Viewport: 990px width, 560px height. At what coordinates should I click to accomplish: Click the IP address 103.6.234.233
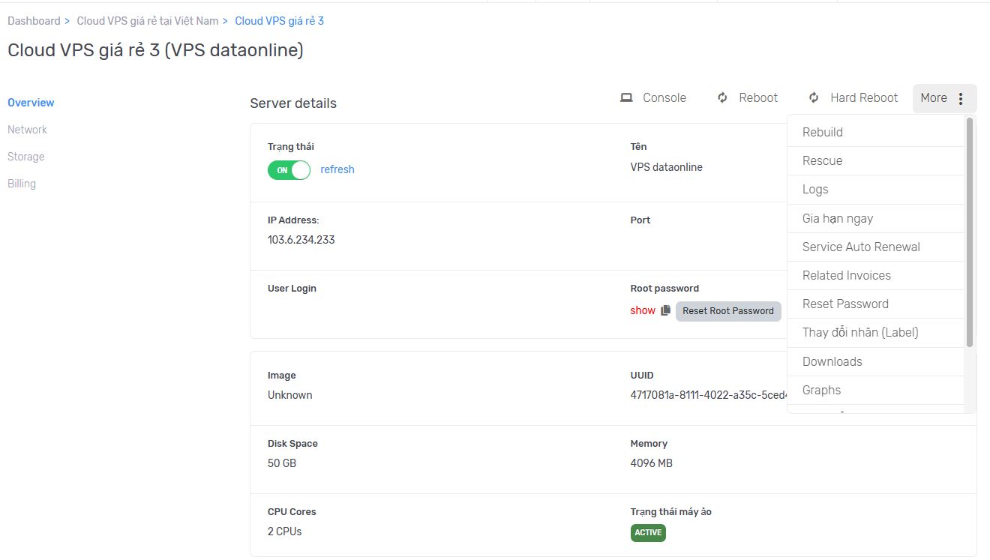(x=301, y=240)
